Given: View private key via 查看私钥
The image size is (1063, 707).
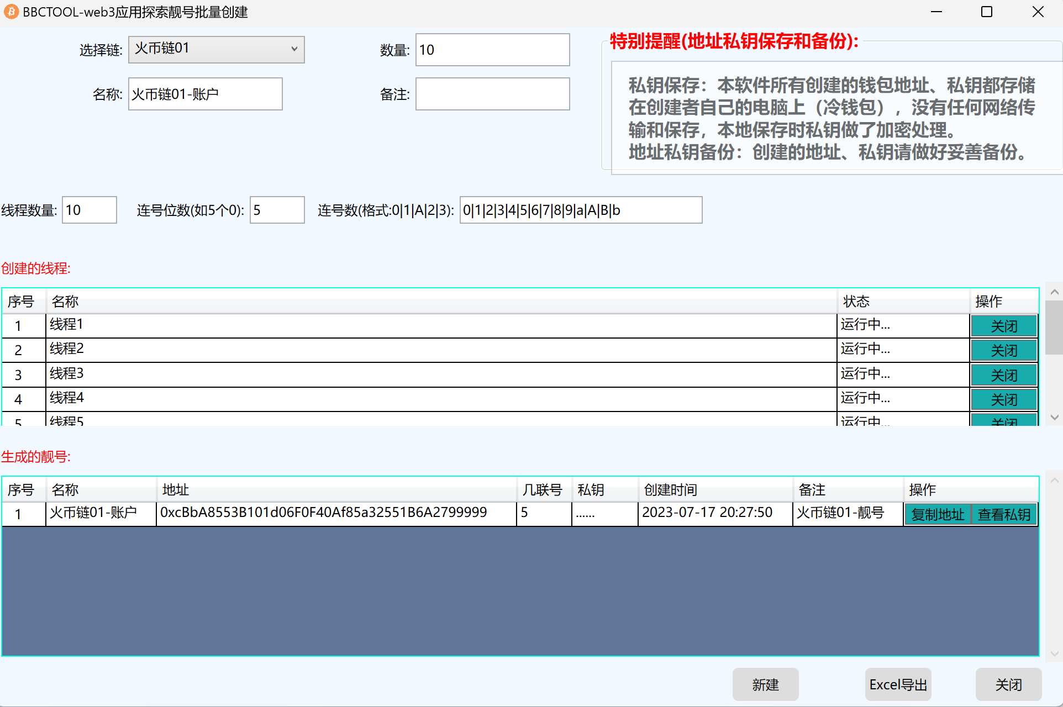Looking at the screenshot, I should tap(1004, 514).
